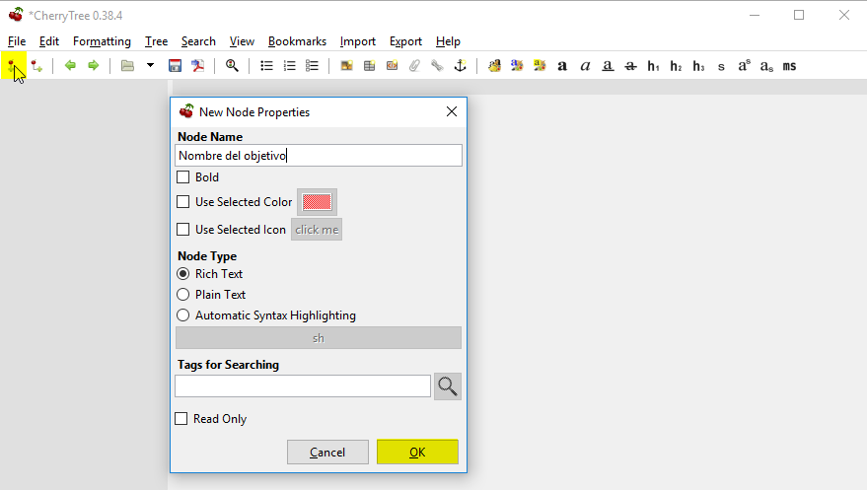Open the node color picker swatch
The height and width of the screenshot is (490, 867).
317,202
